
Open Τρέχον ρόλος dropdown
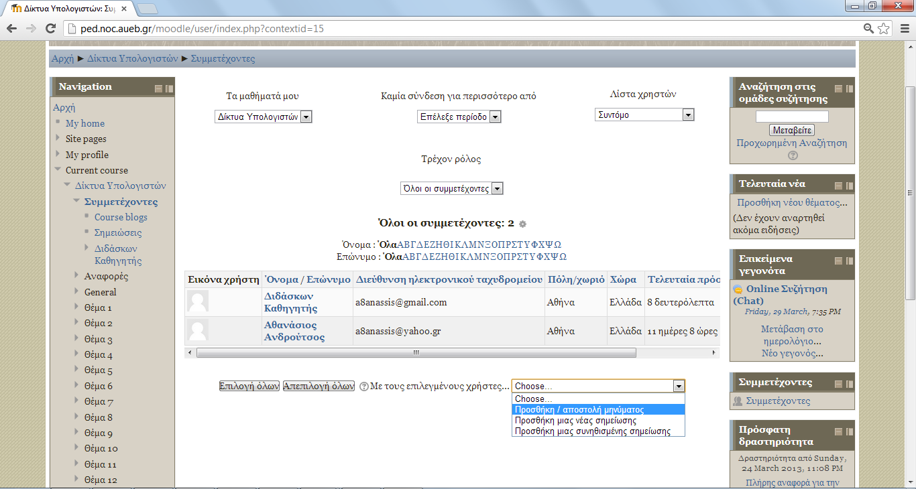coord(451,189)
